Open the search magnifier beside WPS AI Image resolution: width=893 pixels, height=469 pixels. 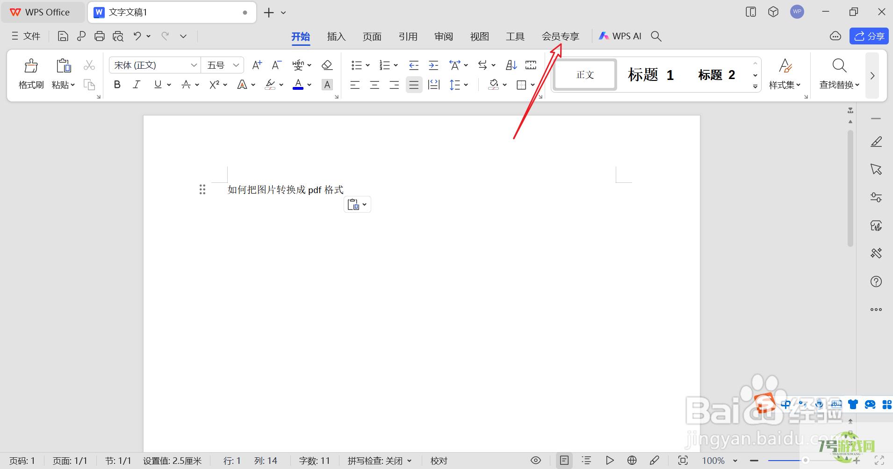[656, 36]
